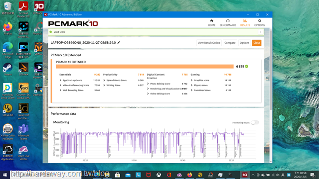Show hidden system tray icons
319x179 pixels.
coord(253,175)
